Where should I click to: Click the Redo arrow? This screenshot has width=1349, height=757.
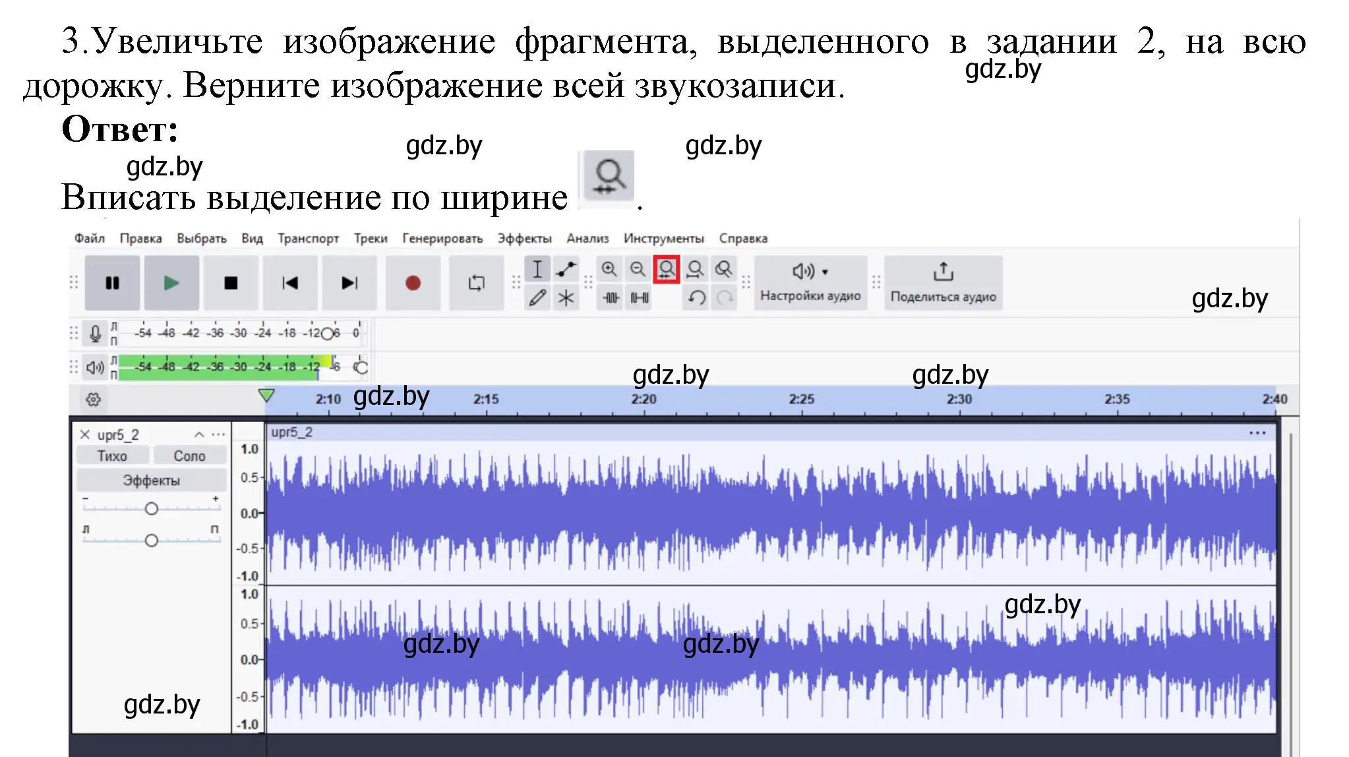725,298
